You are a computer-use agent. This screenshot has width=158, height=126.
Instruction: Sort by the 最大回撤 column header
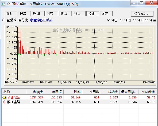tap(129, 92)
